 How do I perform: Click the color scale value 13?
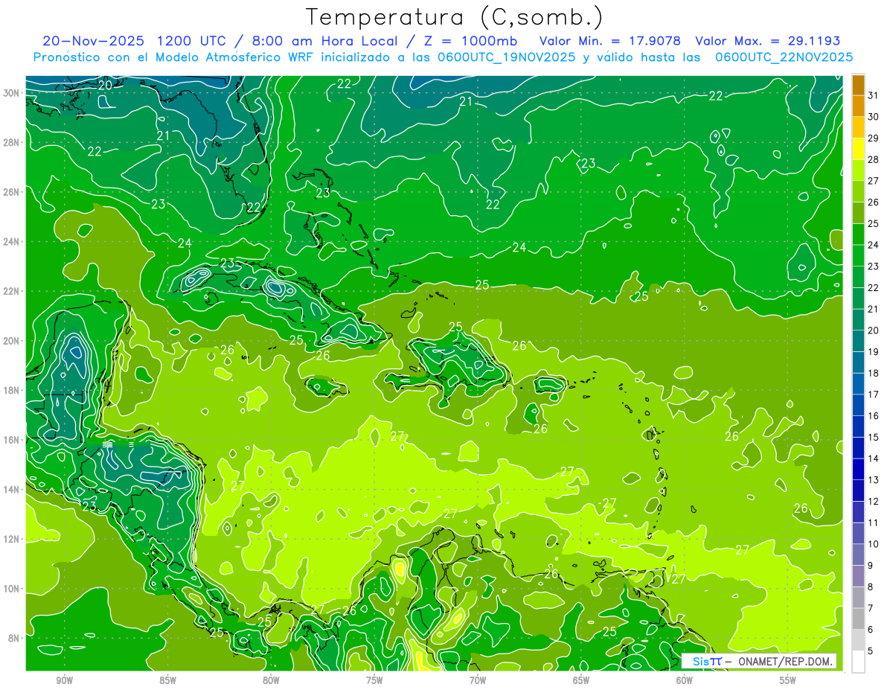coord(874,480)
